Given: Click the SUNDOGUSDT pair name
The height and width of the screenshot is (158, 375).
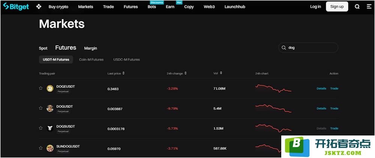Looking at the screenshot, I should [68, 146].
